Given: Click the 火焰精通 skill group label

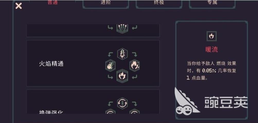Looking at the screenshot, I should [51, 64].
